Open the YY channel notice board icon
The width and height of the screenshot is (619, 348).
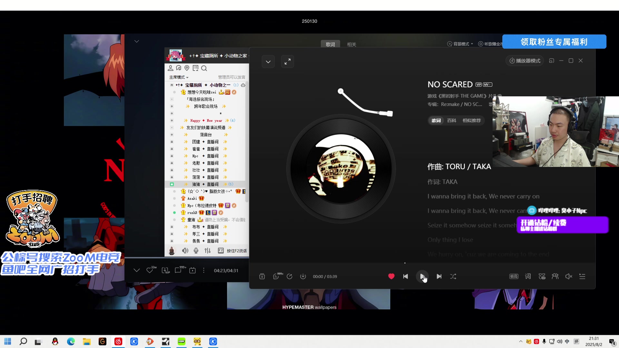195,68
